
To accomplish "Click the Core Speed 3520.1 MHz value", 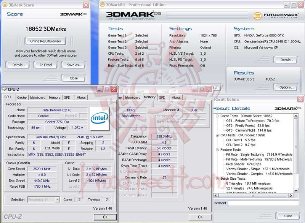I will 42,169.
